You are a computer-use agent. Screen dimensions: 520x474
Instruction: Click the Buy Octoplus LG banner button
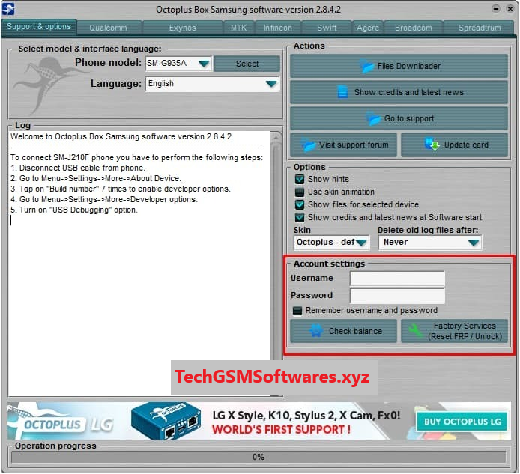click(462, 422)
